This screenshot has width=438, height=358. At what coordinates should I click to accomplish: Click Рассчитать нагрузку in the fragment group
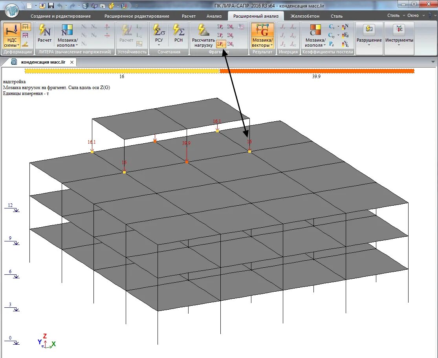(203, 35)
